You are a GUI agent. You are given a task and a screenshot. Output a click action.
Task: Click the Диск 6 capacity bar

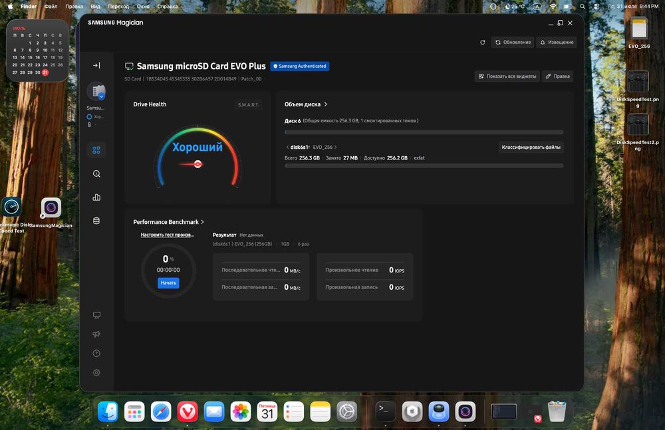(424, 132)
